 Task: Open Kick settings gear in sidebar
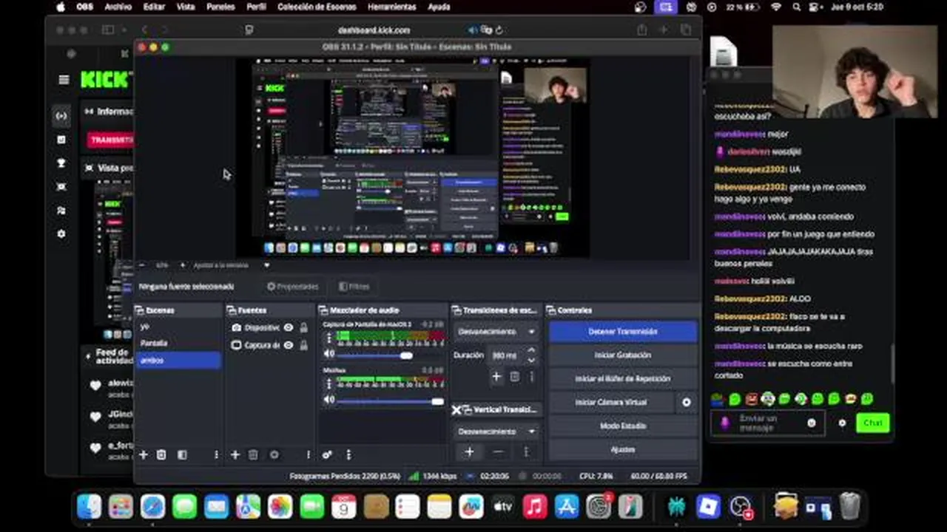61,233
